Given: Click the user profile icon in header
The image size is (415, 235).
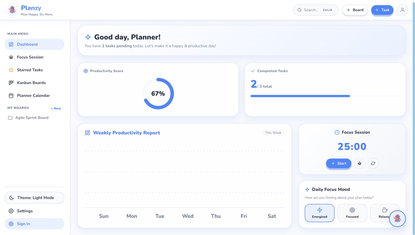Looking at the screenshot, I should click(402, 10).
